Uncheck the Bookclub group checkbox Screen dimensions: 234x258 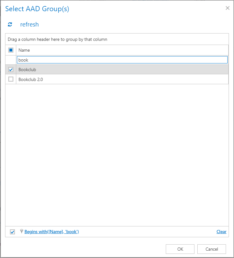pyautogui.click(x=11, y=70)
